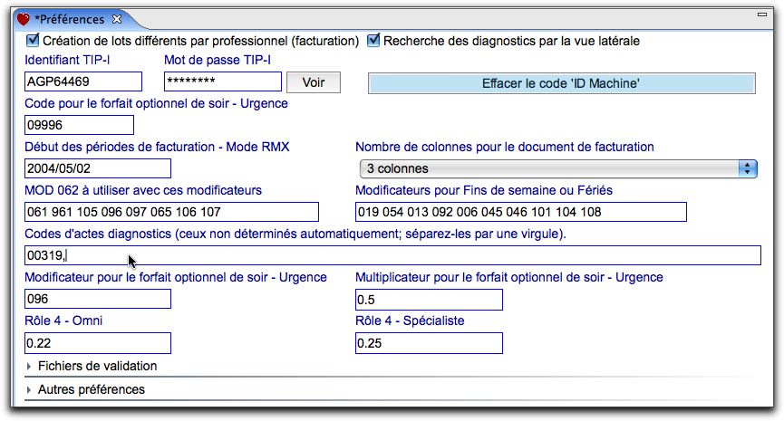Click the Début des périodes de facturation field
The height and width of the screenshot is (421, 784).
(98, 168)
